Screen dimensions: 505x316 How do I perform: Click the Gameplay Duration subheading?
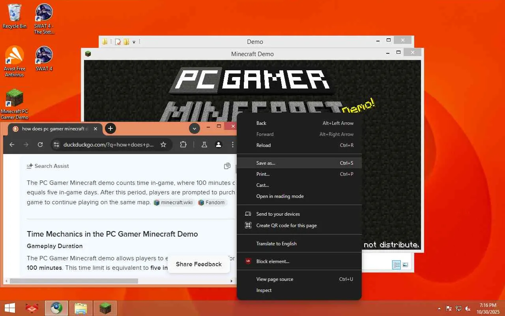(x=55, y=246)
